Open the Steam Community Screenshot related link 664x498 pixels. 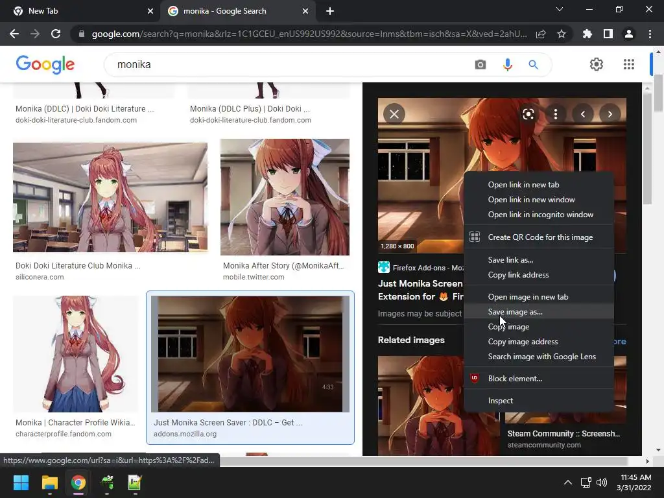click(563, 434)
